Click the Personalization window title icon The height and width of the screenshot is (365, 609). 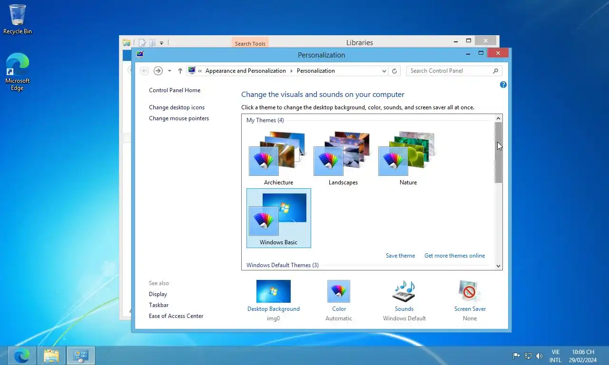point(139,54)
